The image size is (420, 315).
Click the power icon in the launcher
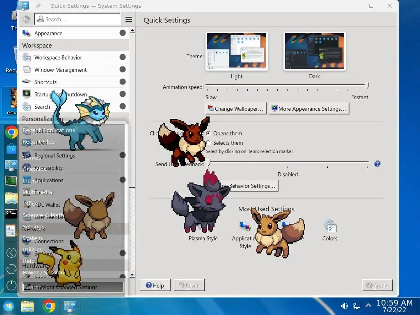click(11, 285)
